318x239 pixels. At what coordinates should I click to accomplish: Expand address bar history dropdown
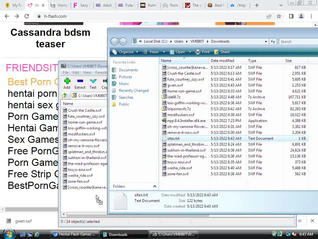[x=266, y=41]
